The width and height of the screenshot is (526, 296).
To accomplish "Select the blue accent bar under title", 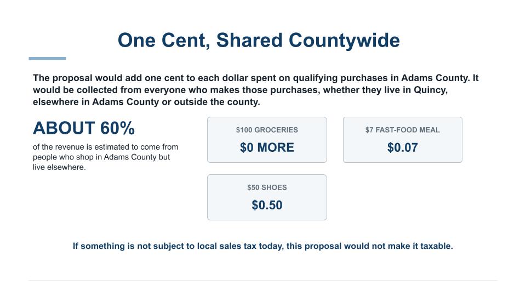I will point(47,59).
